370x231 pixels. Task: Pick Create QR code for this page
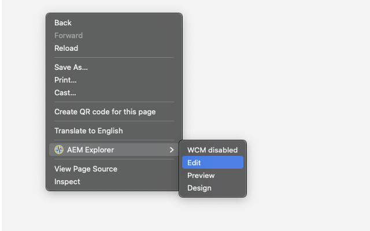(x=114, y=111)
